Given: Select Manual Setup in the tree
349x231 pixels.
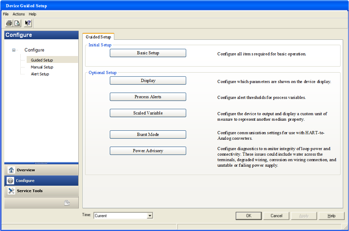Looking at the screenshot, I should tap(42, 67).
